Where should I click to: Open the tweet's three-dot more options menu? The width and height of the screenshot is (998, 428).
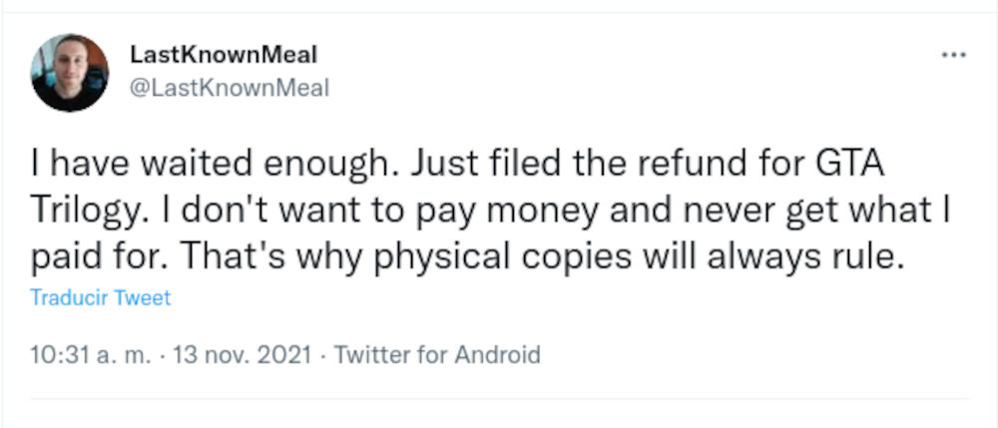[953, 54]
